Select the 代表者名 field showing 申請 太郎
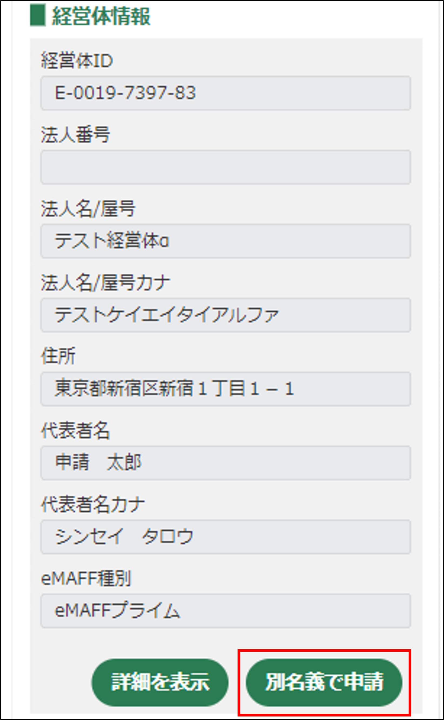 (x=225, y=463)
